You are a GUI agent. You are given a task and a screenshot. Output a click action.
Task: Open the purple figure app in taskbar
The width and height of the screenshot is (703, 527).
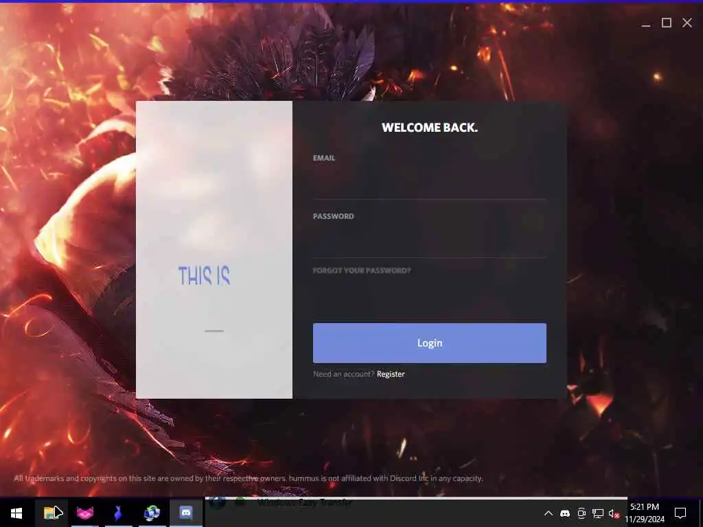118,513
